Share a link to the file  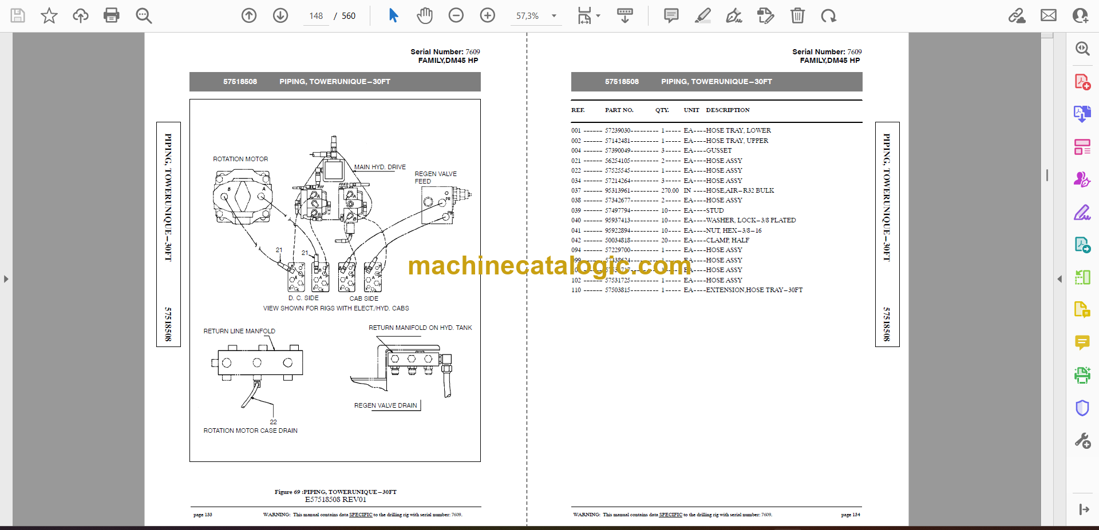[x=1017, y=15]
